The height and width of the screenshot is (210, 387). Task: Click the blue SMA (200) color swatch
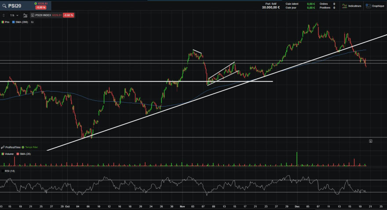click(x=14, y=22)
